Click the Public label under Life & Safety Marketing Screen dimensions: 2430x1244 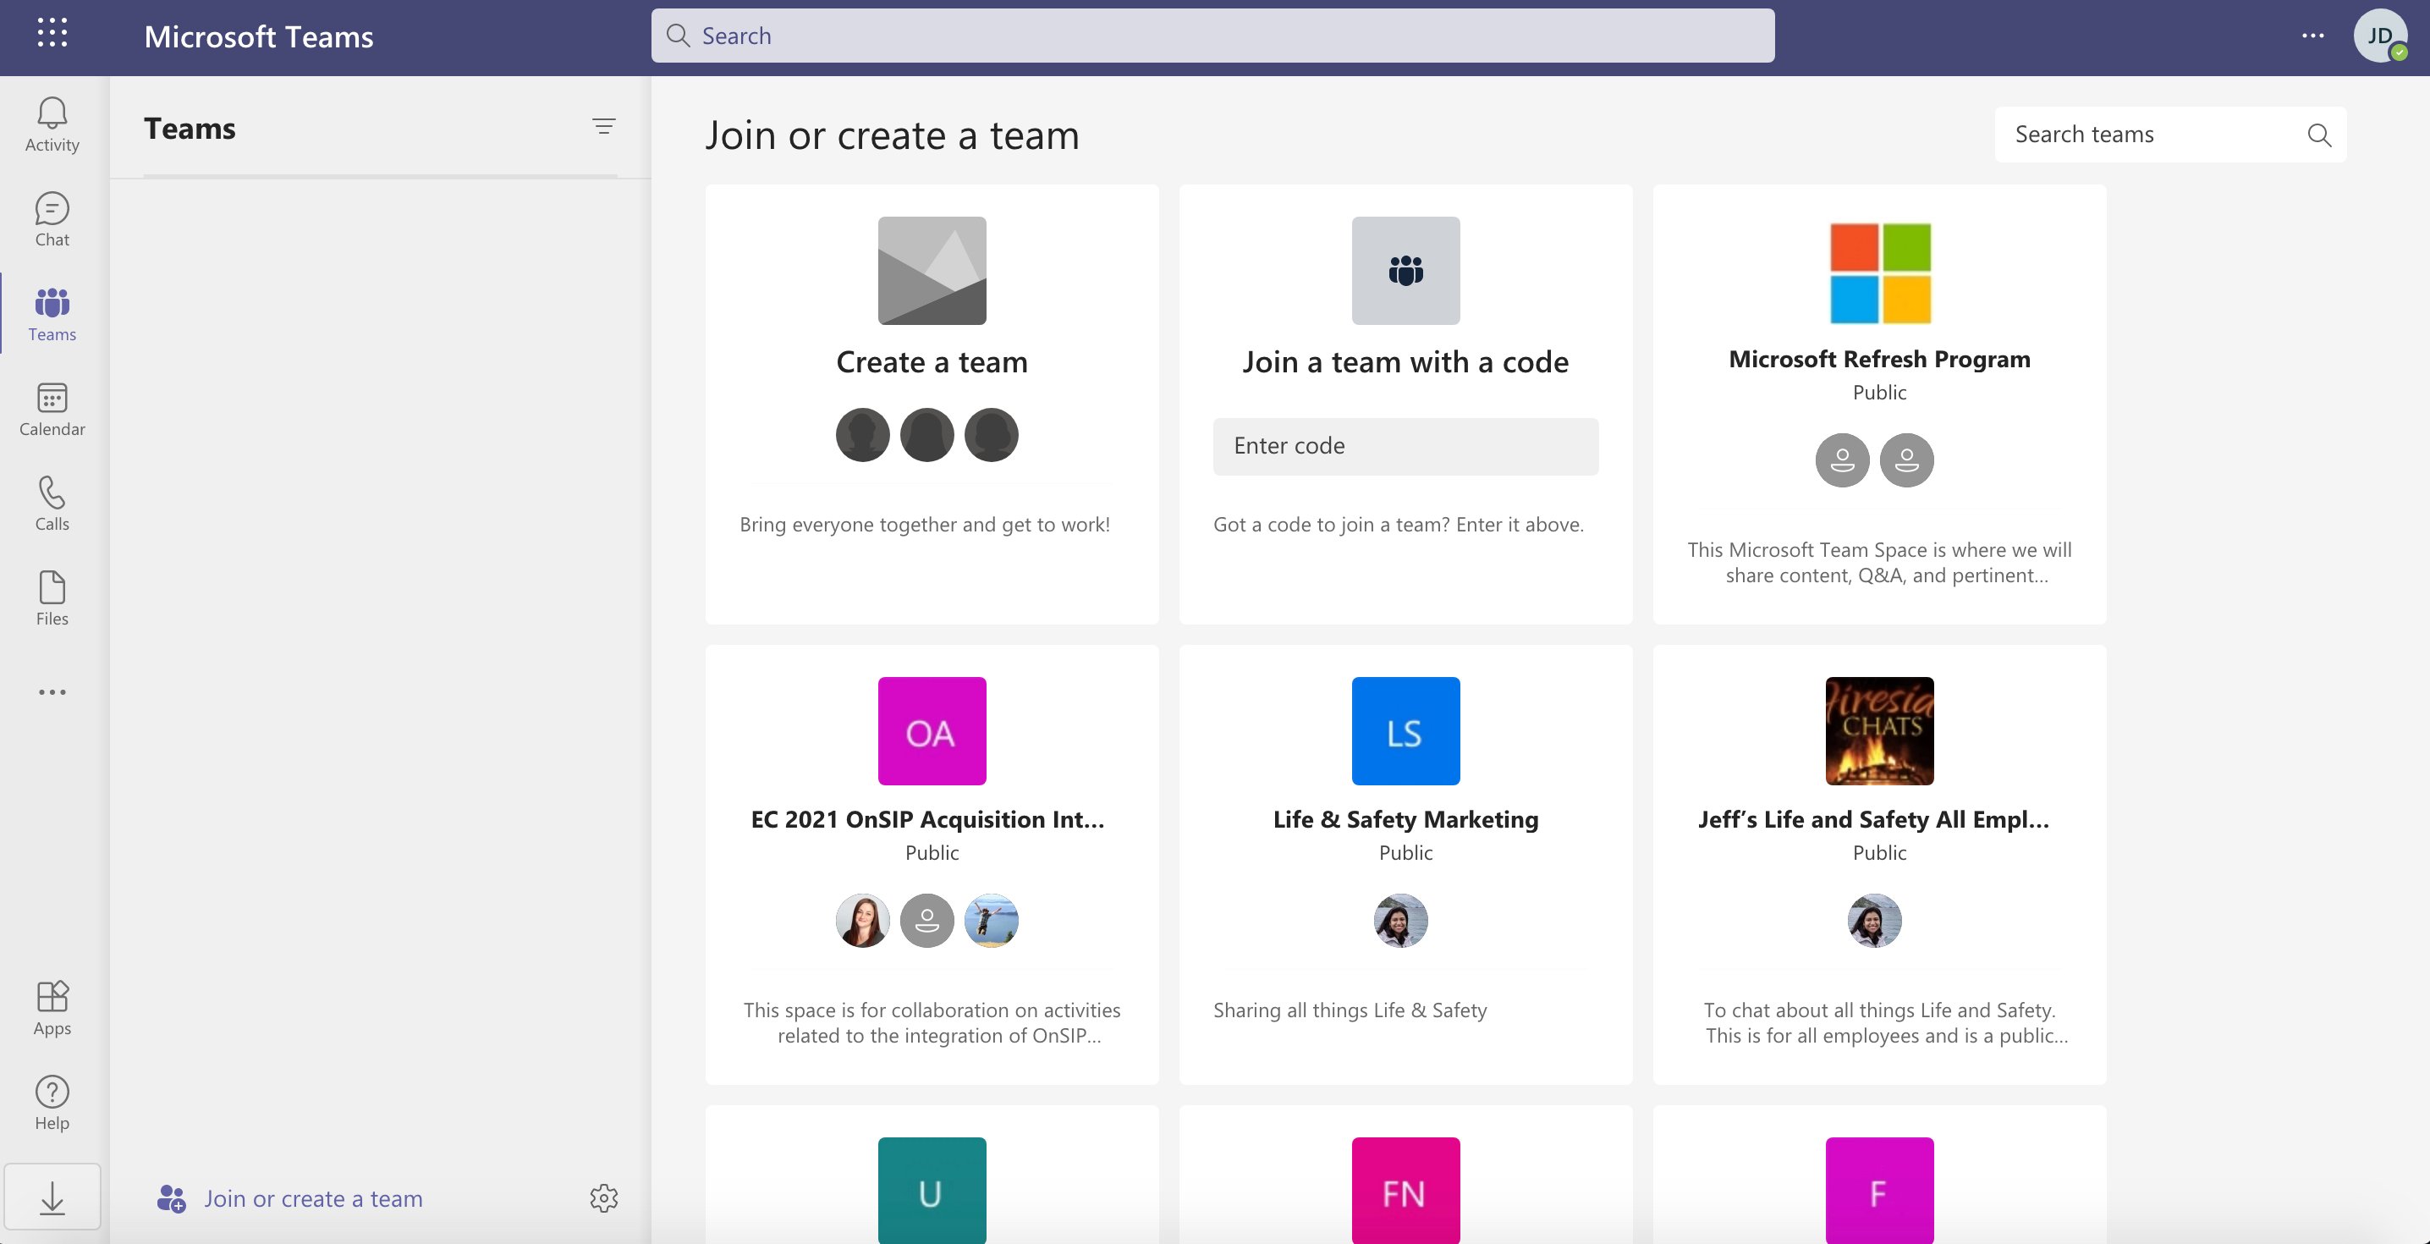(1405, 853)
